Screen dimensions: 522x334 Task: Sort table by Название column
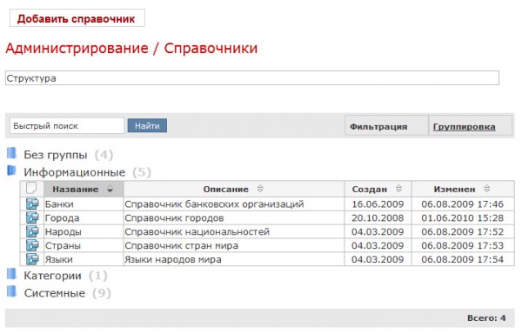(110, 190)
